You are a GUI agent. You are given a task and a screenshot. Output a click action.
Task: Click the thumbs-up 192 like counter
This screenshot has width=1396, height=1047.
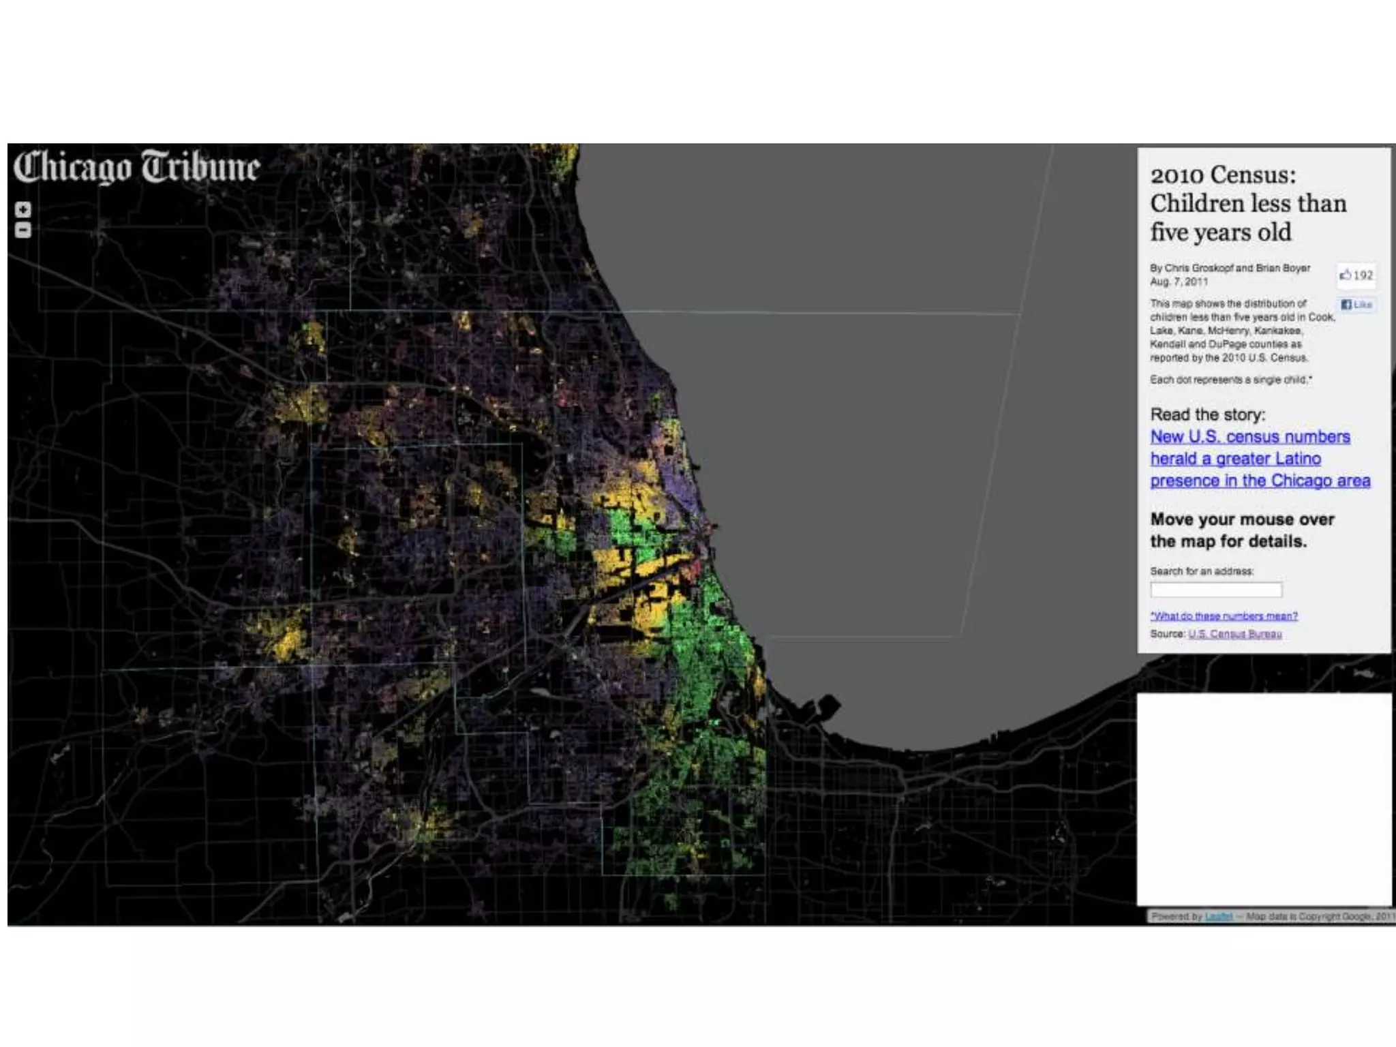(x=1356, y=275)
